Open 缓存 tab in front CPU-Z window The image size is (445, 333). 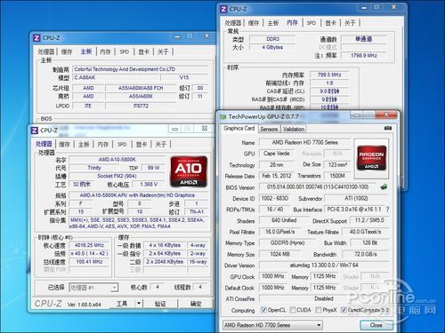pos(64,145)
